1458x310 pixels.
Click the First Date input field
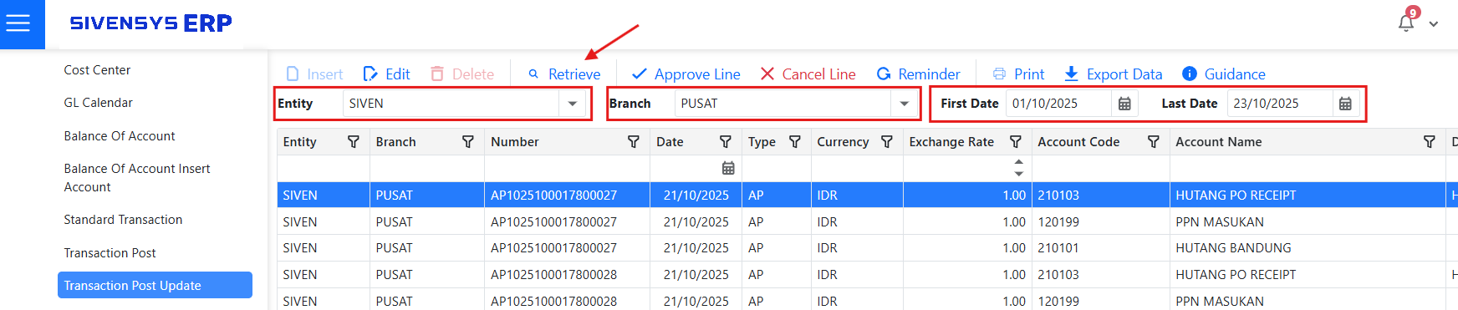point(1058,104)
